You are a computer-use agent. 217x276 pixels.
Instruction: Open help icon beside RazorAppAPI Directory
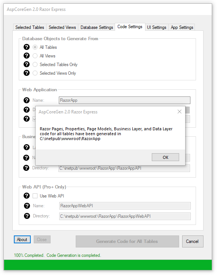point(26,168)
